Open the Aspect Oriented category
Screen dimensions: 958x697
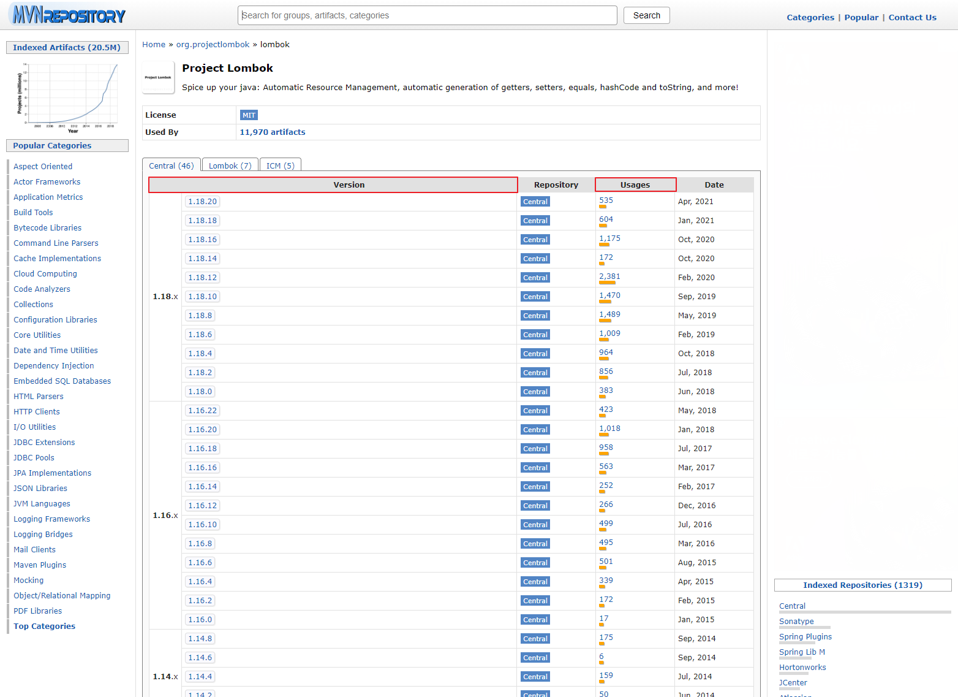(43, 167)
